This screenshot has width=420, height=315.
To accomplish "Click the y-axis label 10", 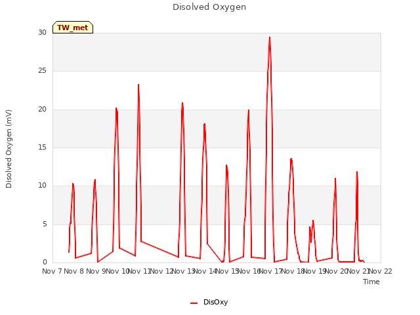I will [42, 185].
